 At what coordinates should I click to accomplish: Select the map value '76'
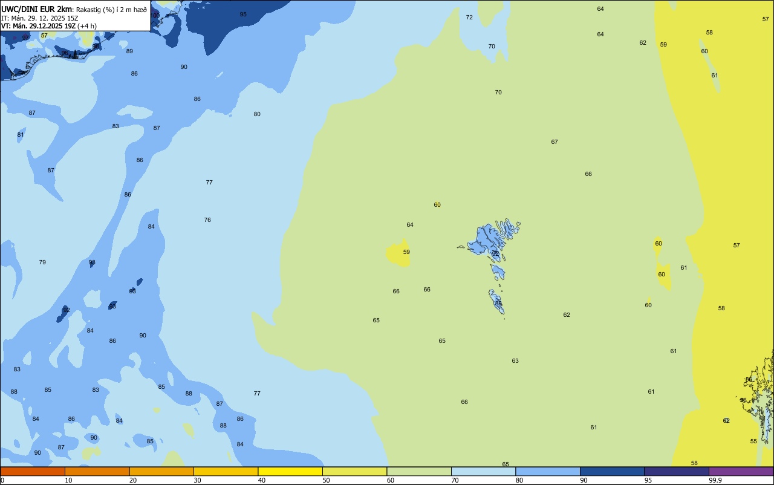tap(207, 220)
